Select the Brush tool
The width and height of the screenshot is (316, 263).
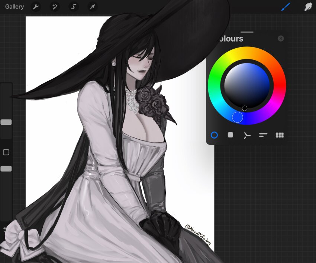coord(285,6)
